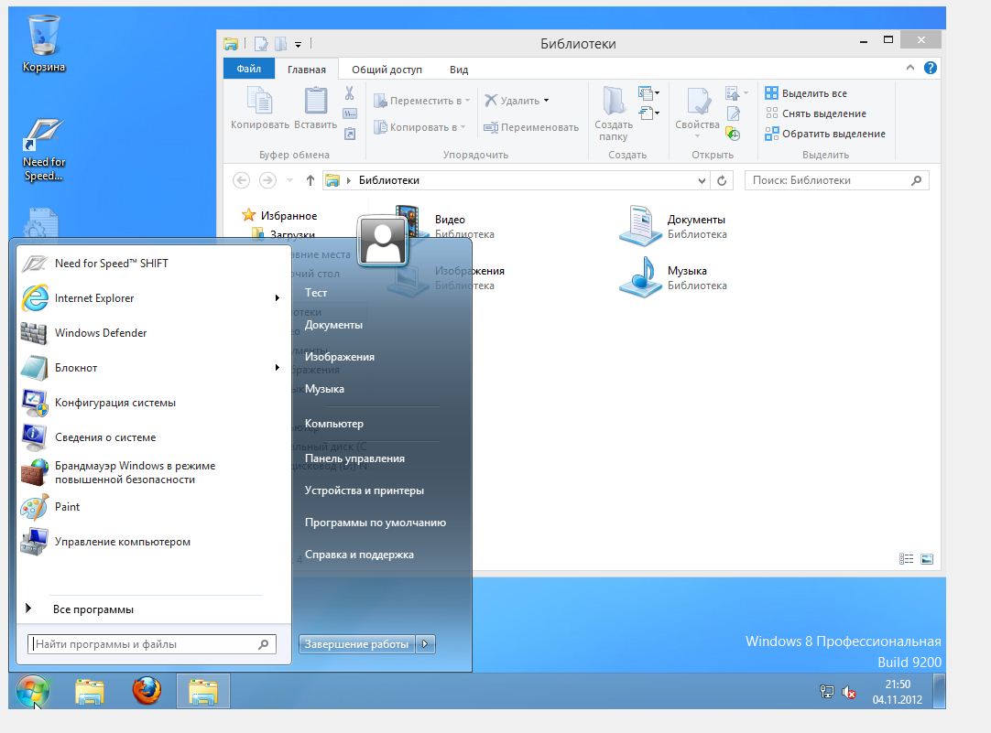Switch to Вид ribbon tab
991x733 pixels.
tap(459, 70)
